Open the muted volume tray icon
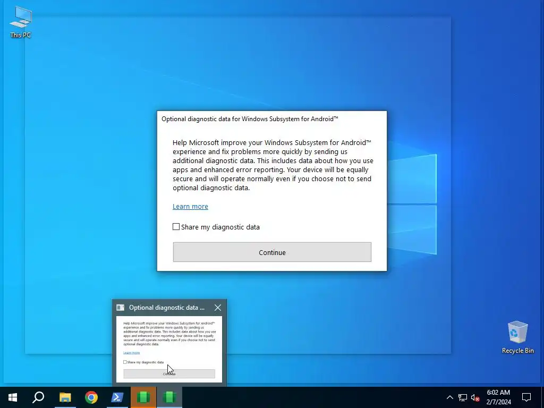The width and height of the screenshot is (544, 408). (475, 397)
